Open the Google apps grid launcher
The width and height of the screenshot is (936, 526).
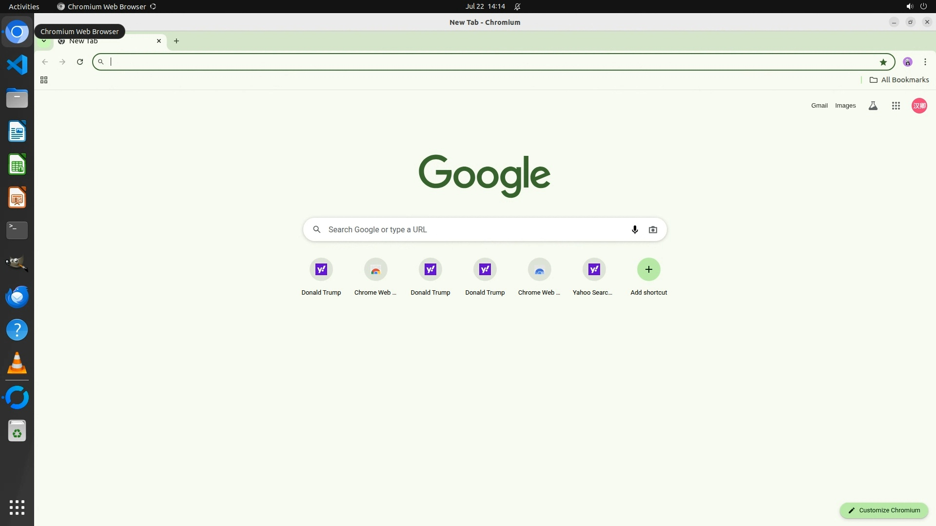tap(896, 106)
